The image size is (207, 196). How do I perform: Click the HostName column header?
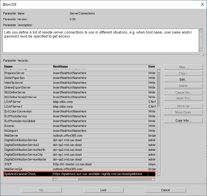pos(100,66)
